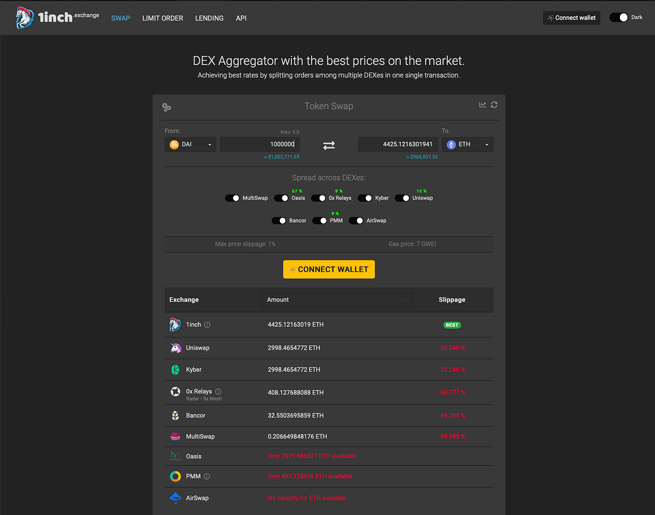Click the 0x Relays logo icon
Viewport: 655px width, 515px height.
[175, 392]
